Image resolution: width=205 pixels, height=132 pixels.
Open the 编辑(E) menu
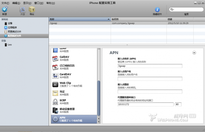click(16, 3)
